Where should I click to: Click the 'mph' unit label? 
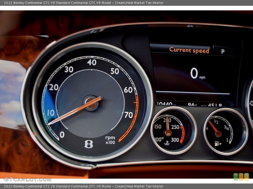click(x=202, y=77)
